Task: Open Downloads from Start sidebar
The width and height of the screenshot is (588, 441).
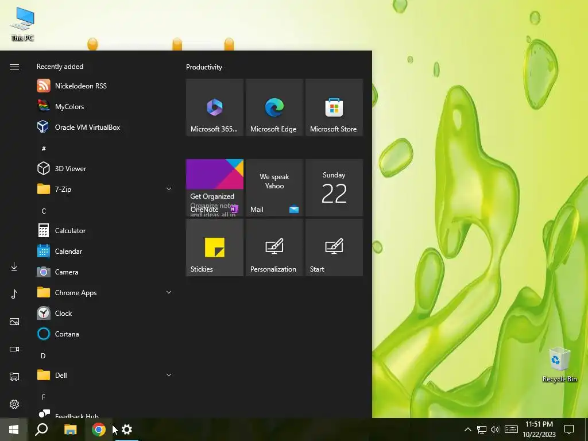Action: tap(14, 266)
